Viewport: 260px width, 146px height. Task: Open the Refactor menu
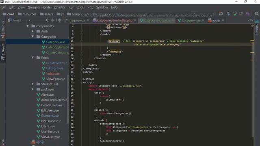pos(59,7)
